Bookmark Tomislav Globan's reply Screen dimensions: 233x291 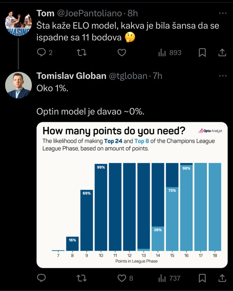(x=202, y=278)
